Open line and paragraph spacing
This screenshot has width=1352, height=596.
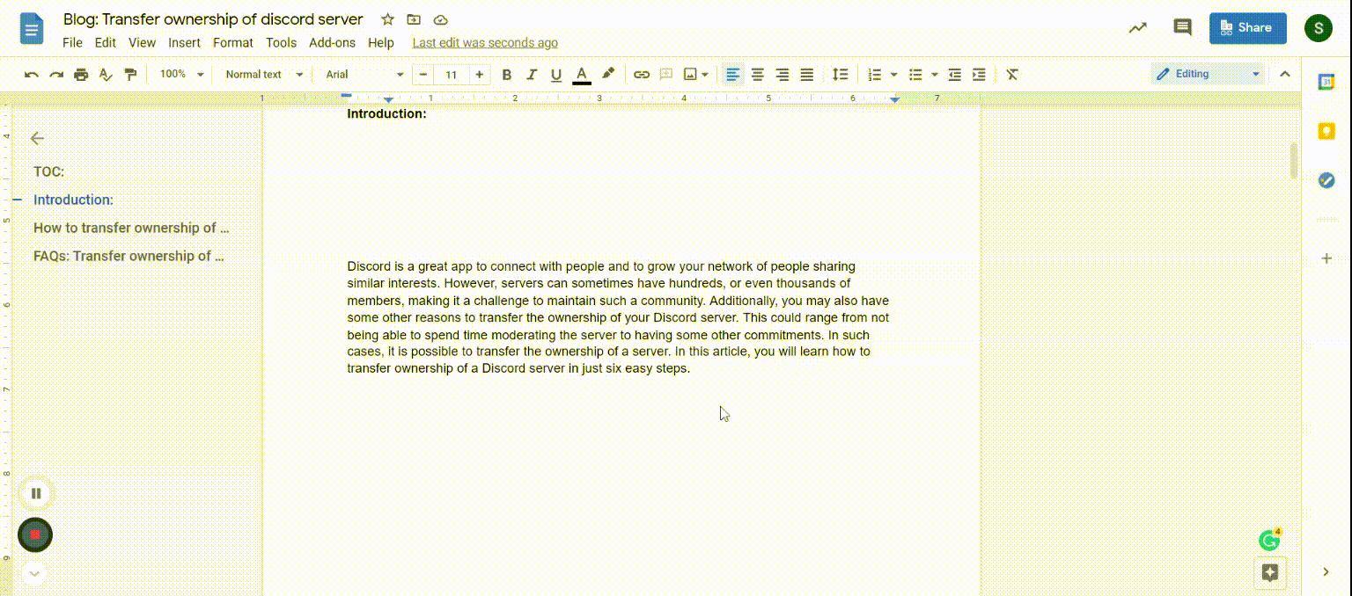(x=841, y=75)
